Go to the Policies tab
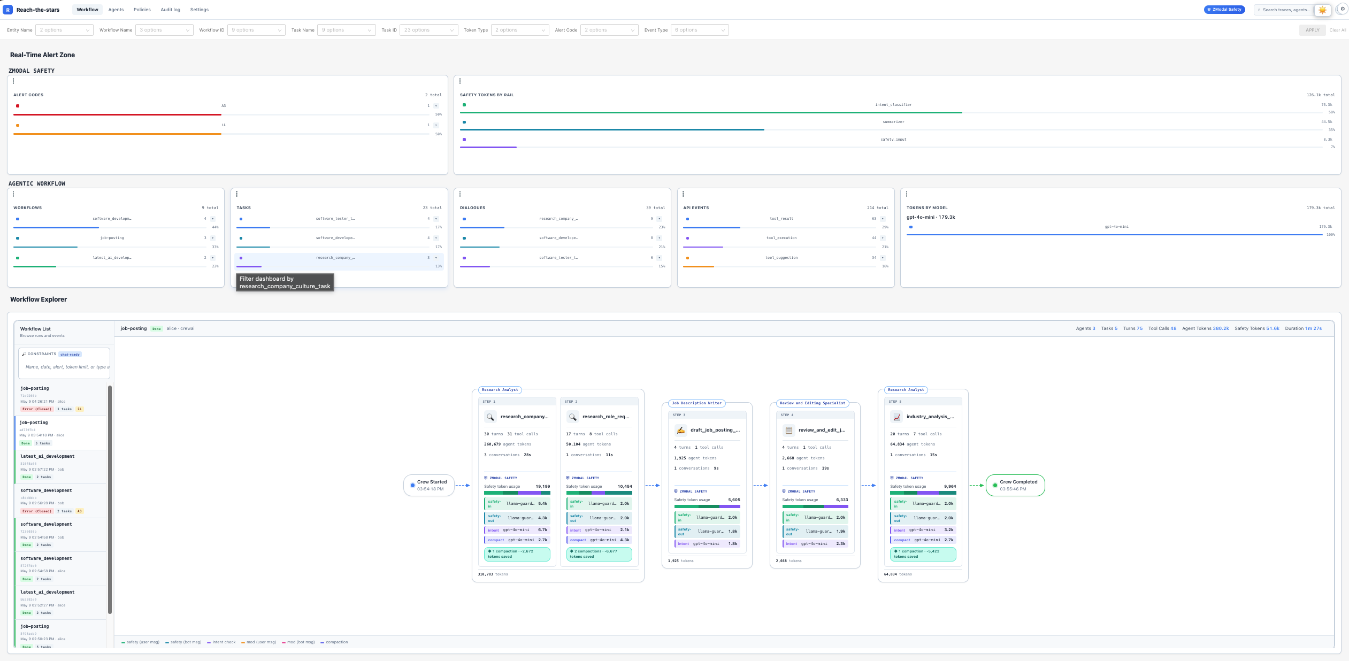Viewport: 1349px width, 661px height. pos(142,10)
